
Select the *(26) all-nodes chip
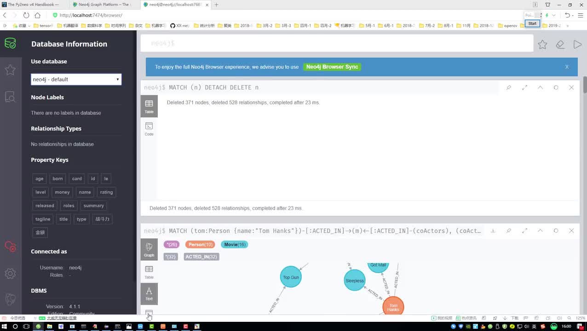(171, 245)
